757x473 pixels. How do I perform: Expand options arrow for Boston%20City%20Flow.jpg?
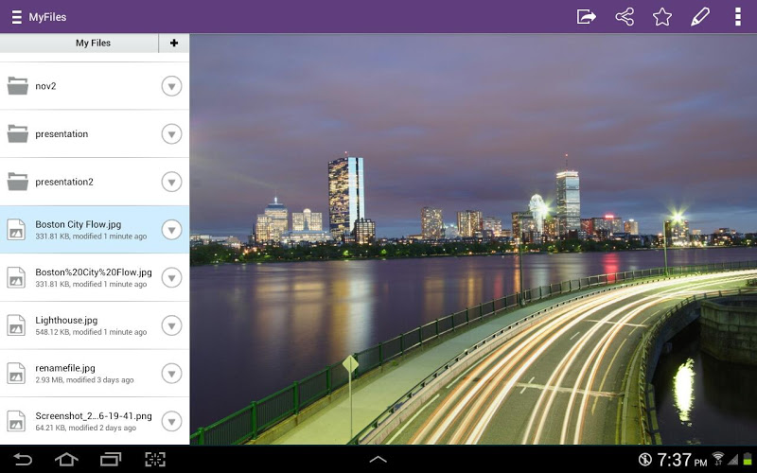pos(171,277)
